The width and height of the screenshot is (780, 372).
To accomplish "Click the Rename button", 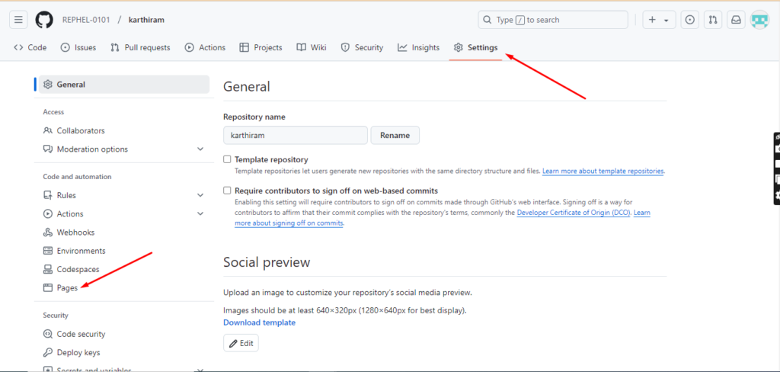I will coord(395,136).
